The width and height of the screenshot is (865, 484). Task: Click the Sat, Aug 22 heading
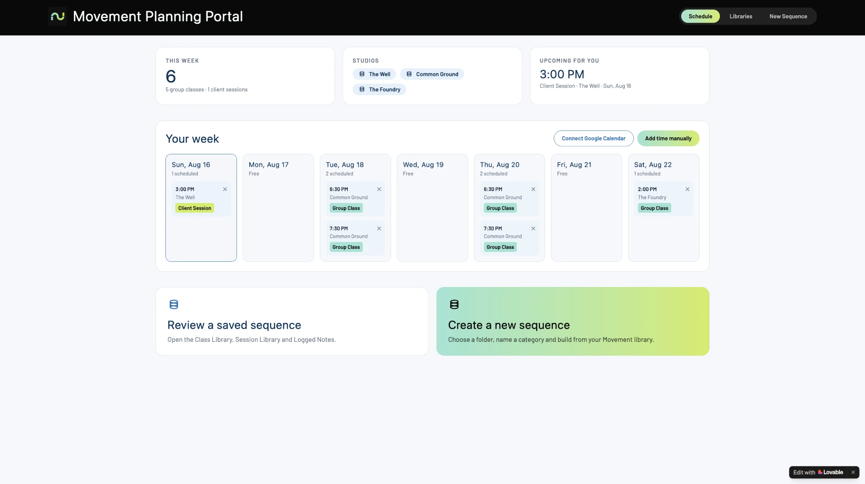point(653,165)
